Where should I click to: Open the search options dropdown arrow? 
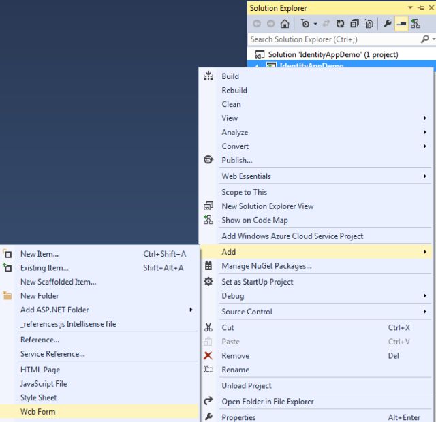click(x=433, y=39)
